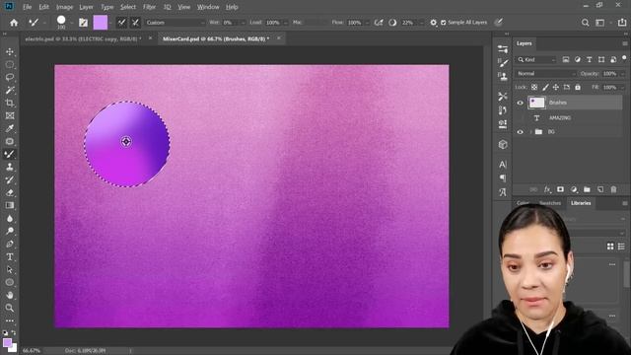Open the layer Fill dropdown arrow

pos(622,88)
